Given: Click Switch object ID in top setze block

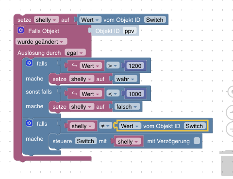Looking at the screenshot, I should [155, 20].
